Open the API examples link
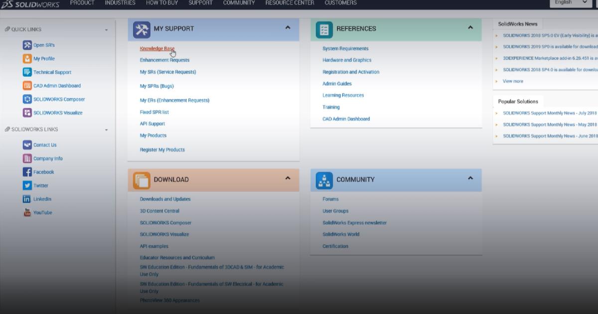 coord(154,246)
